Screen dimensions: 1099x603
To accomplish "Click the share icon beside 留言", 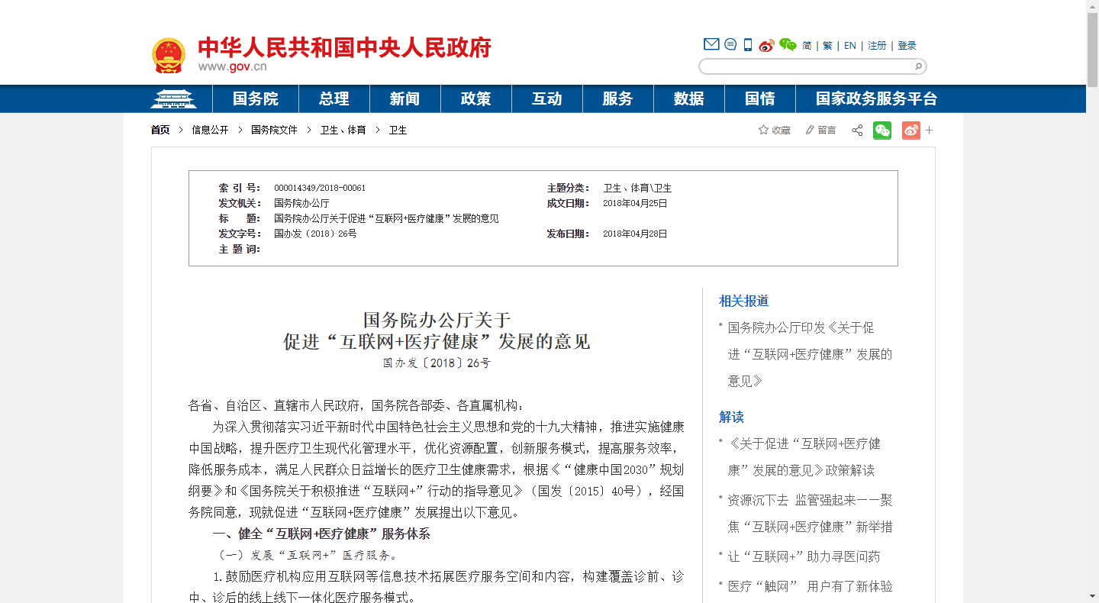I will coord(857,131).
